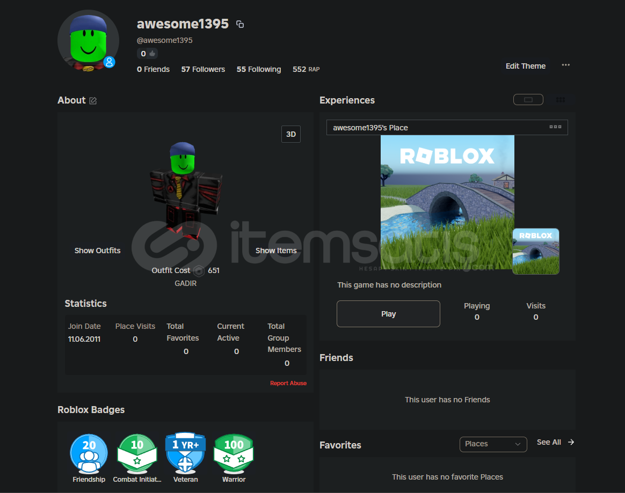Open the awesome1395's Place title
The height and width of the screenshot is (493, 625).
pyautogui.click(x=370, y=128)
